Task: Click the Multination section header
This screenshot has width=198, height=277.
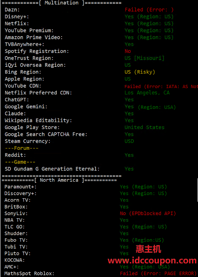Action: [61, 3]
